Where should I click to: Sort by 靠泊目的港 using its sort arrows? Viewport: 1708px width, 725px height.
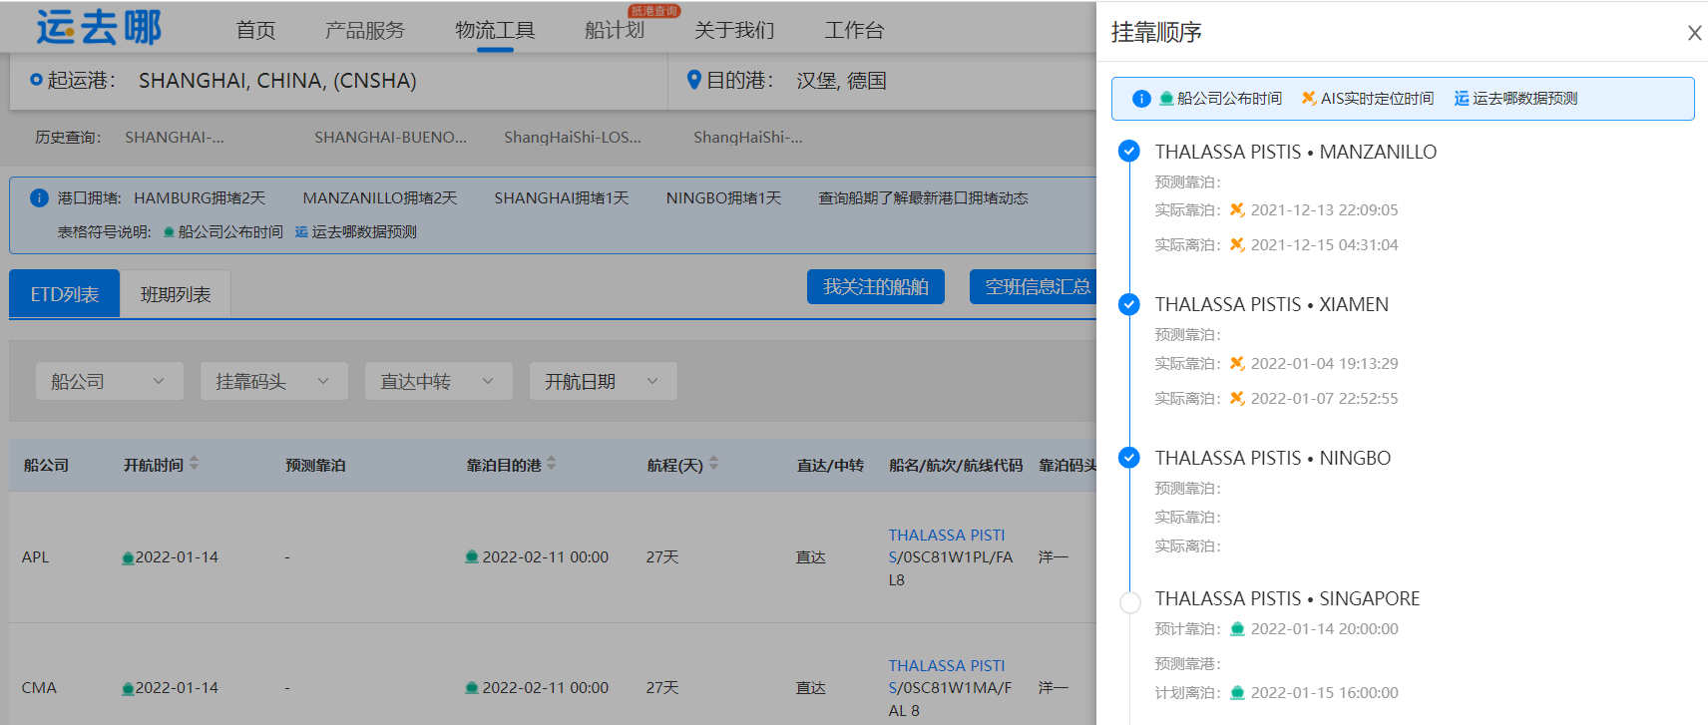[552, 464]
